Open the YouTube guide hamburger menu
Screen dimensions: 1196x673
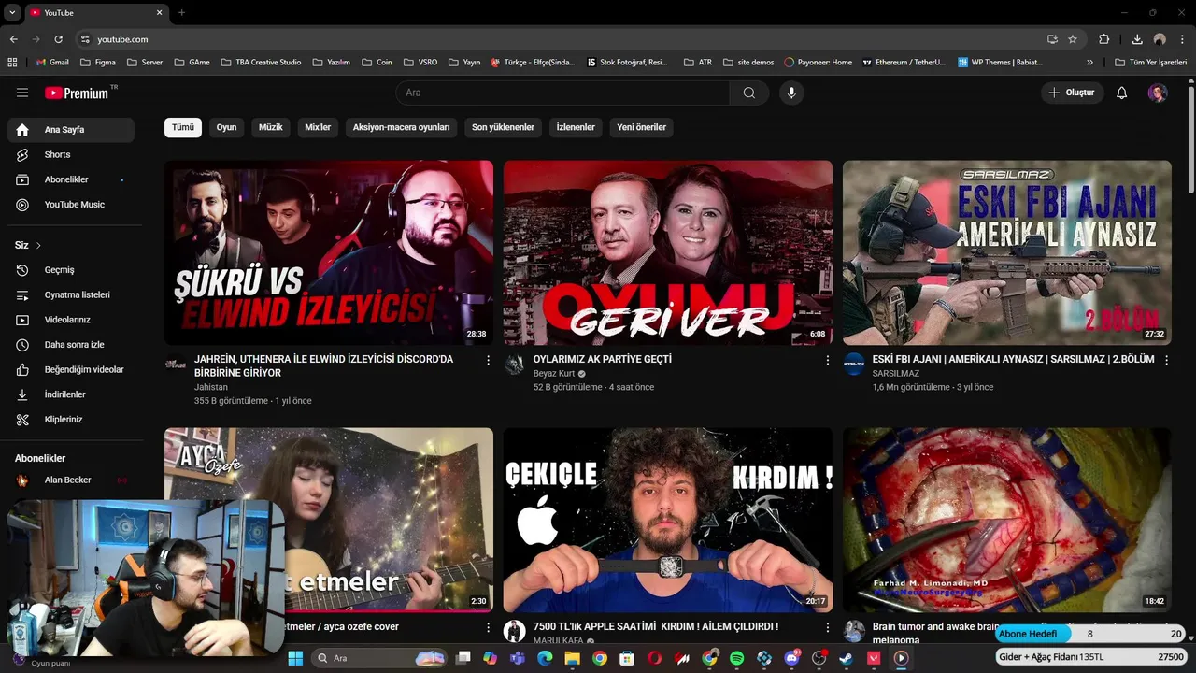22,93
